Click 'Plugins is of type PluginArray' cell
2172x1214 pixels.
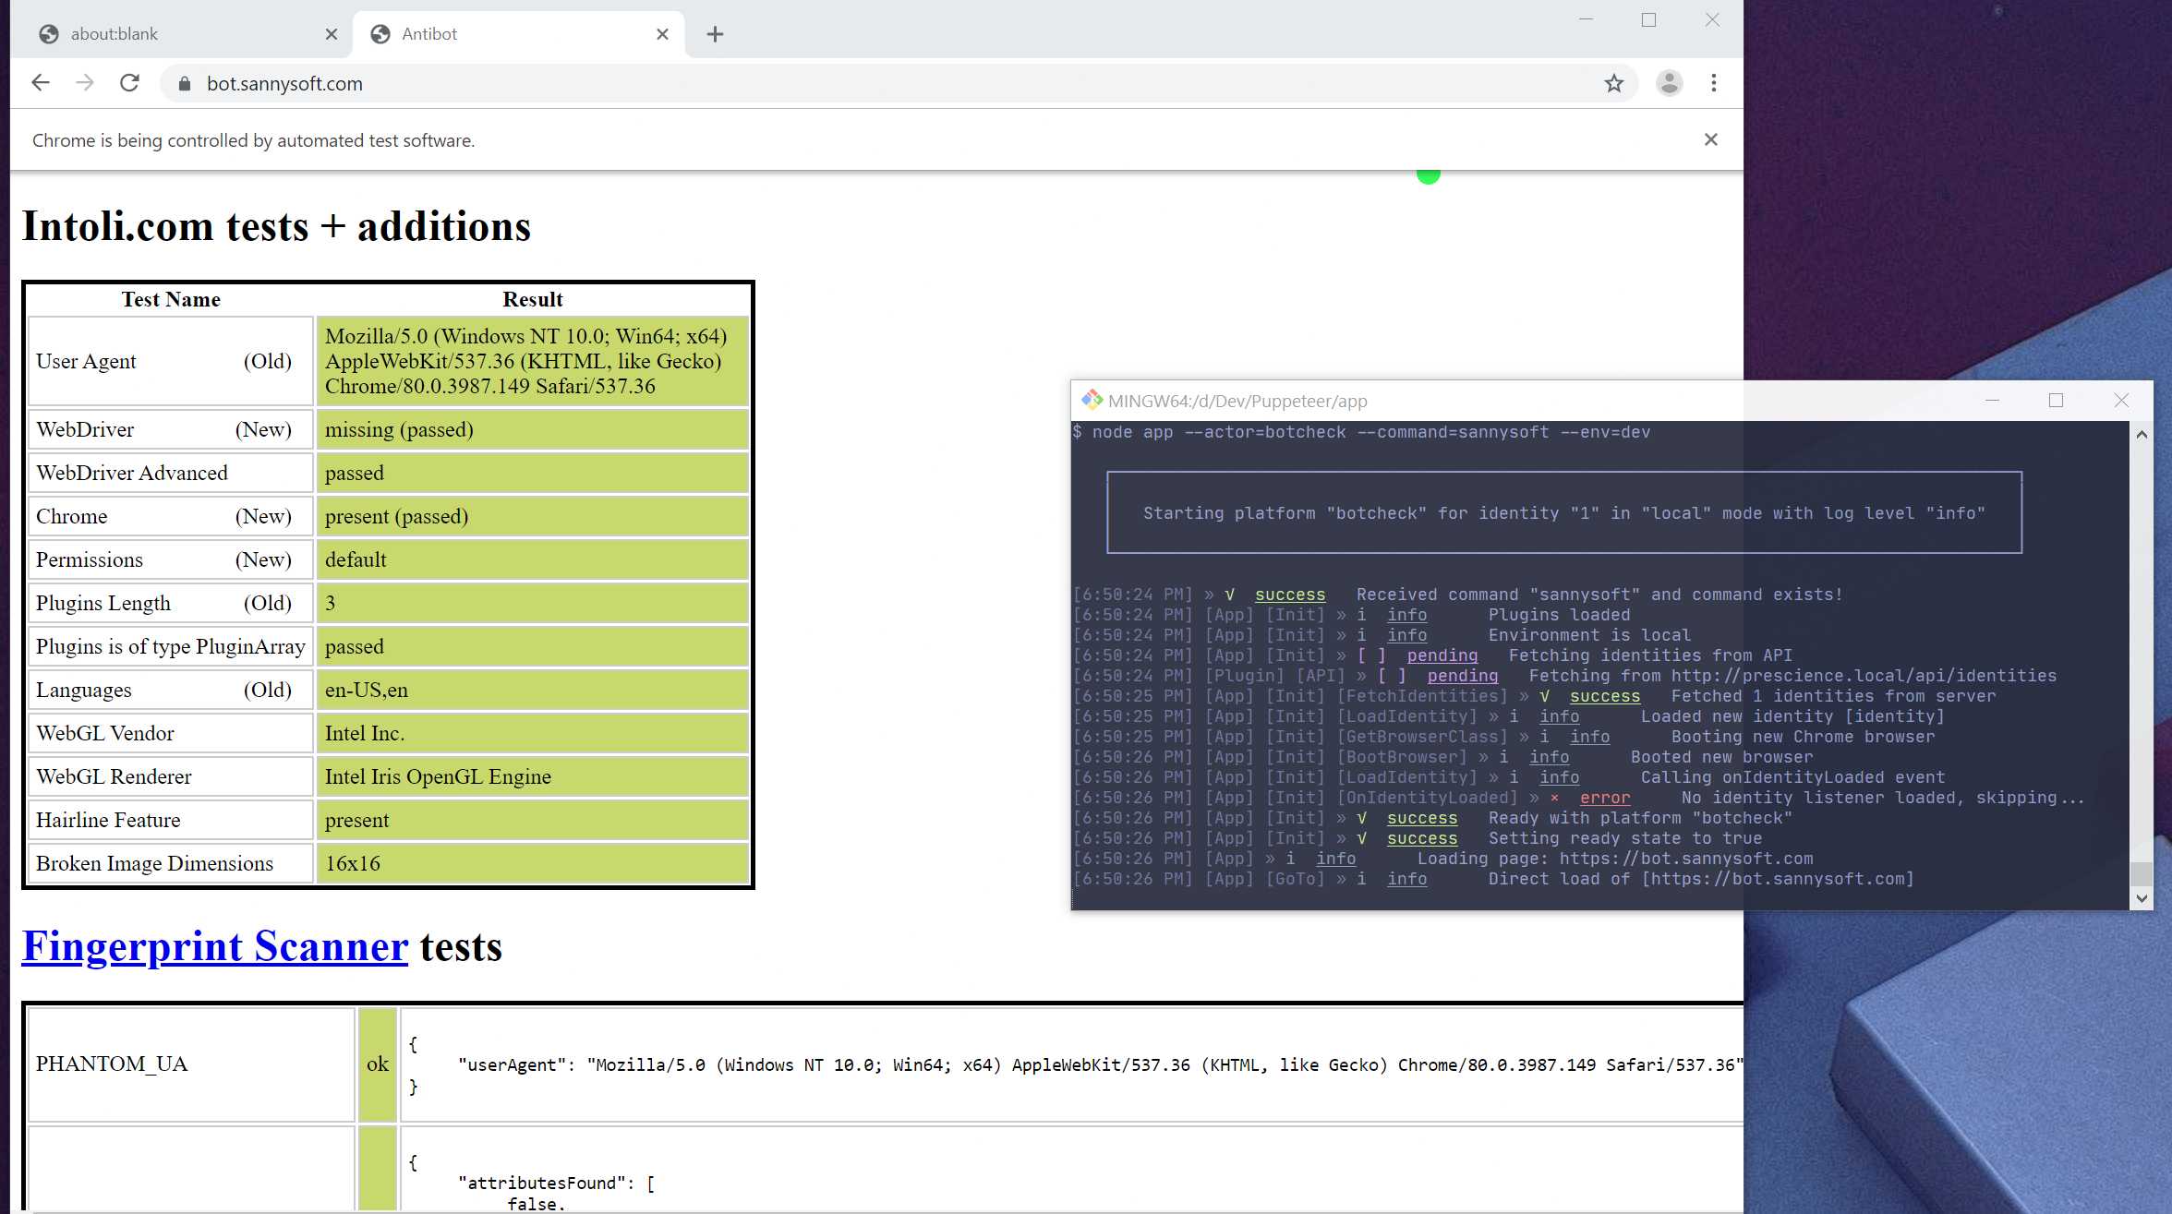pos(170,646)
